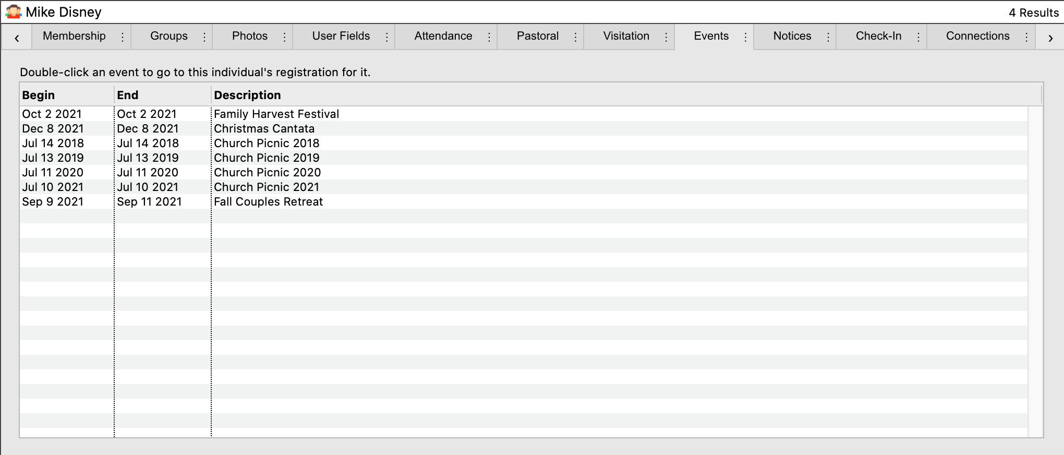Switch to the User Fields tab
Viewport: 1064px width, 455px height.
coord(341,36)
